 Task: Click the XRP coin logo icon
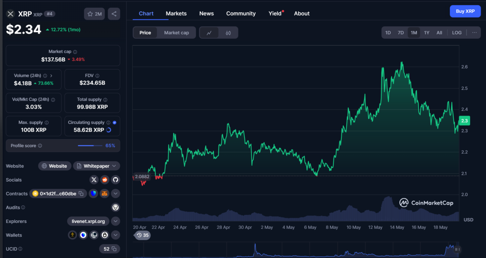[10, 14]
